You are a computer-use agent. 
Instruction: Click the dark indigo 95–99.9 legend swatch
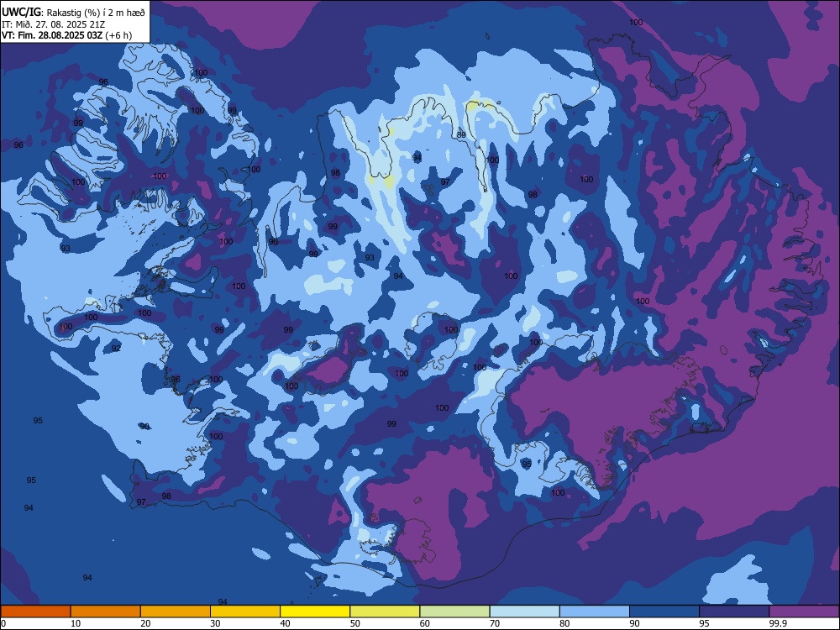[x=734, y=612]
